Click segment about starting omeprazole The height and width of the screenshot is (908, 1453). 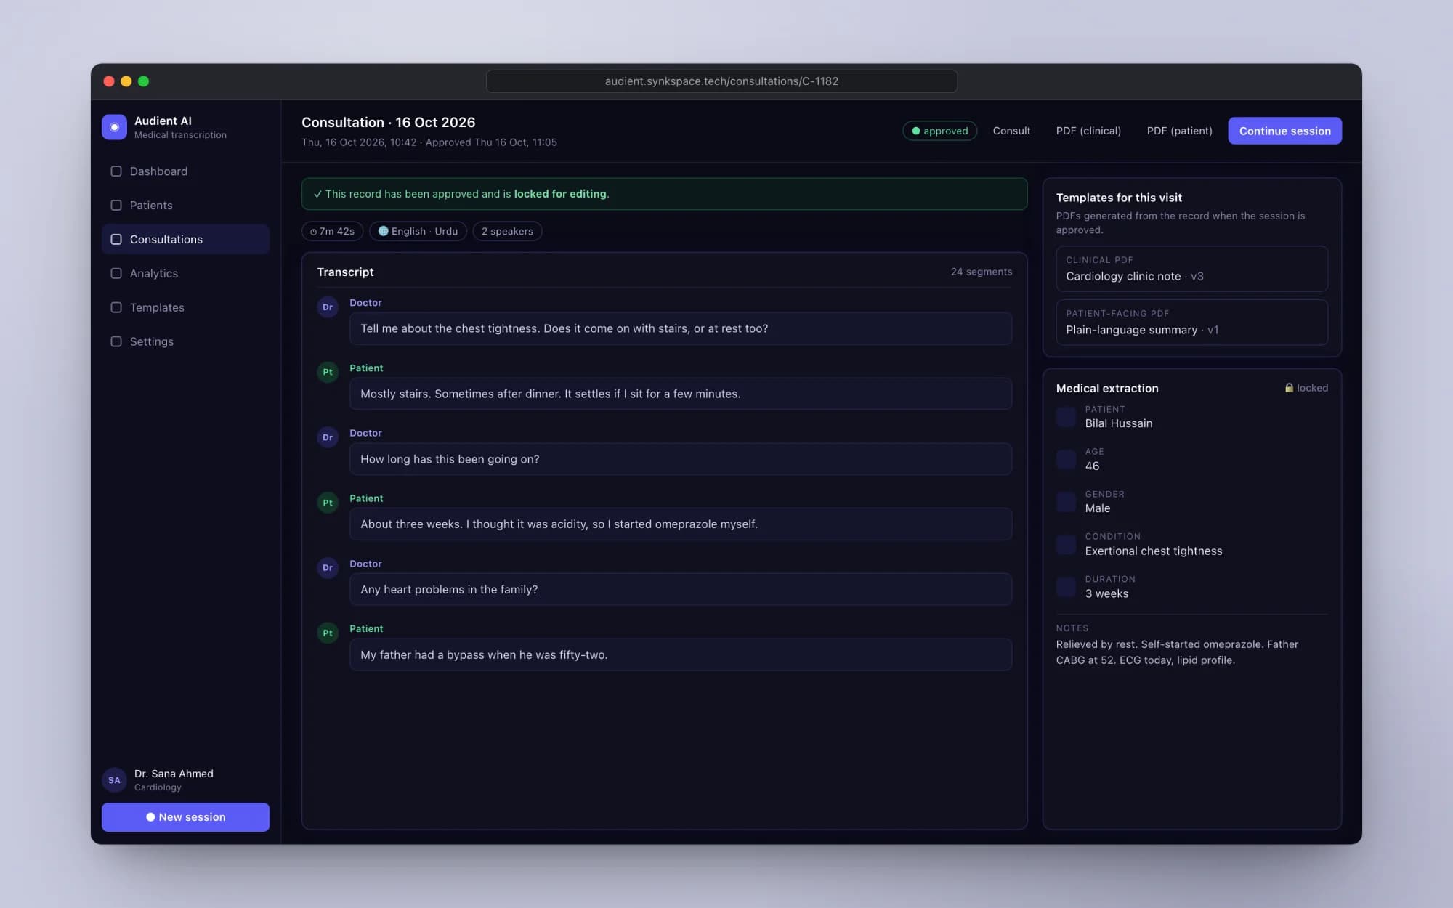(681, 524)
